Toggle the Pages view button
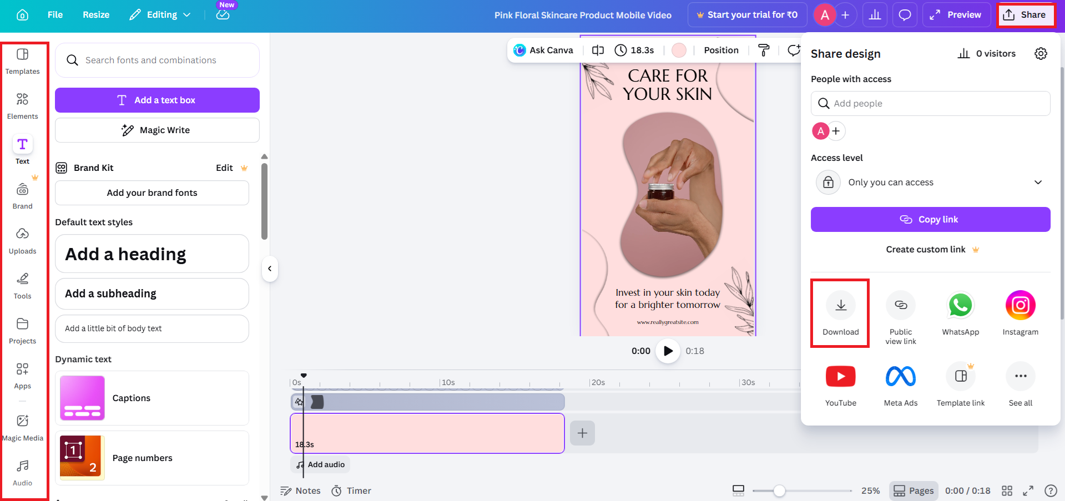The image size is (1065, 501). point(913,490)
